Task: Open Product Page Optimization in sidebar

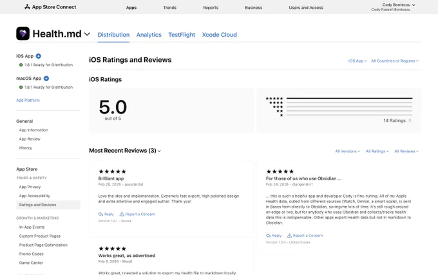Action: point(43,245)
